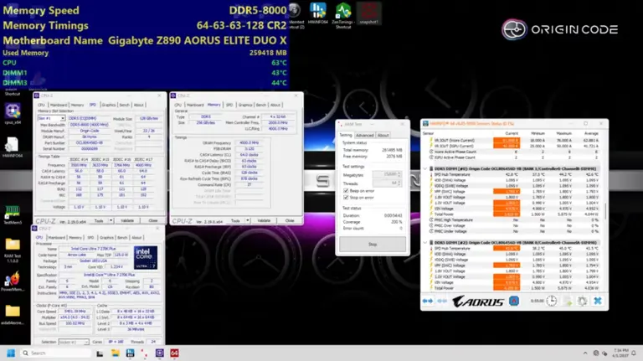The image size is (643, 361).
Task: Select Bench tab in bottom CPU-Z window
Action: [122, 238]
